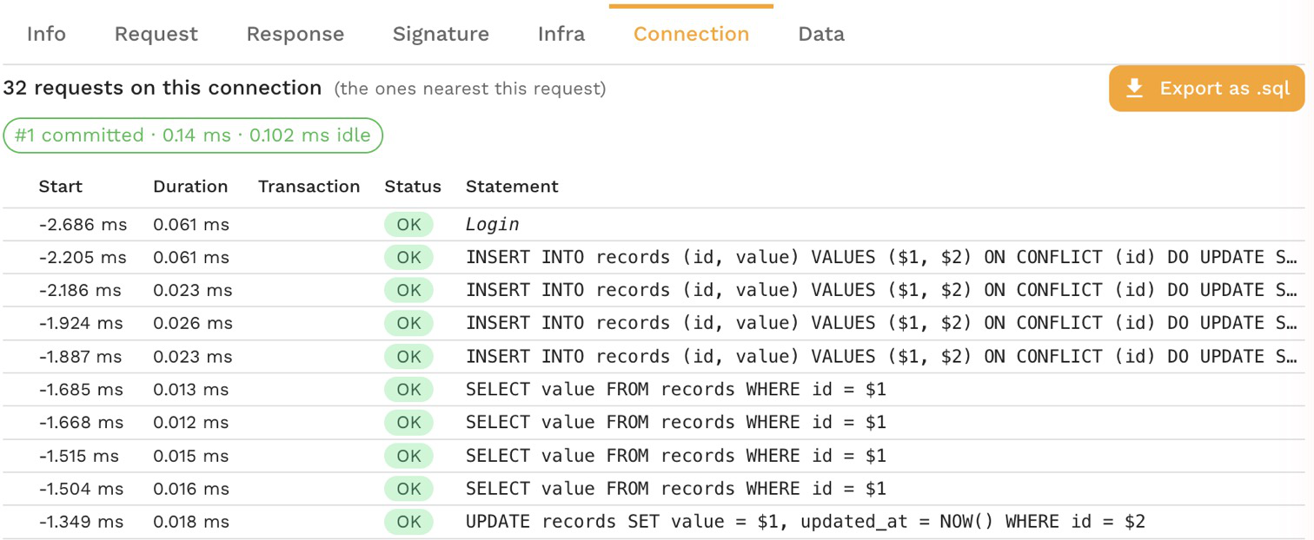This screenshot has width=1314, height=540.
Task: Click the INSERT statement starting at -2.186 ms
Action: click(x=882, y=290)
